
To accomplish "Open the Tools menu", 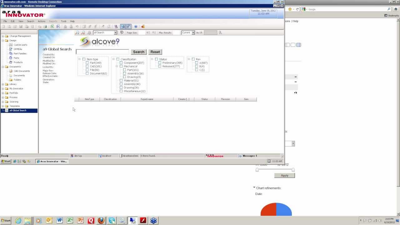I will point(64,21).
